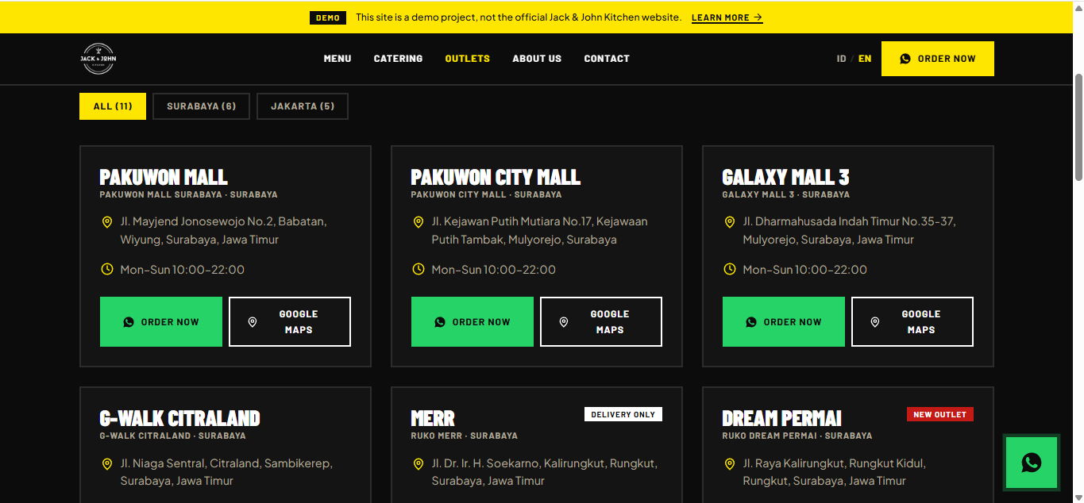Click the DEMO label in the yellow banner
Screen dimensions: 1084x503
pyautogui.click(x=328, y=17)
